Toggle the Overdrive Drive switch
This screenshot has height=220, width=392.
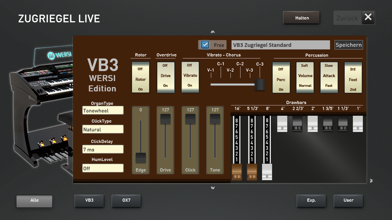(x=165, y=77)
